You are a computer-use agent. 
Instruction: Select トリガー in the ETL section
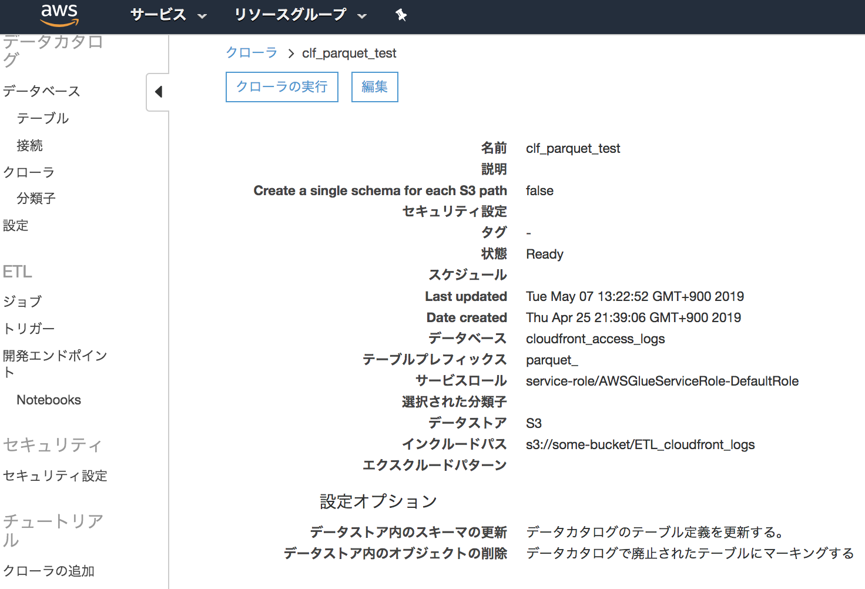point(28,328)
